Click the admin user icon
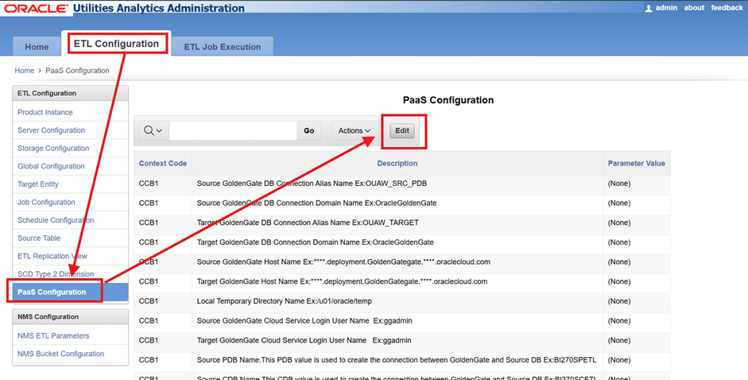This screenshot has height=380, width=748. (x=648, y=8)
